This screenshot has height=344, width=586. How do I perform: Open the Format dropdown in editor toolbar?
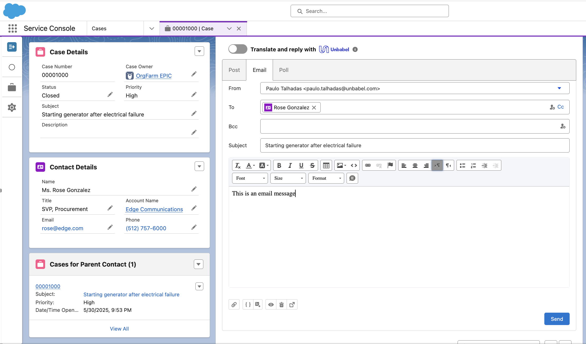[326, 178]
